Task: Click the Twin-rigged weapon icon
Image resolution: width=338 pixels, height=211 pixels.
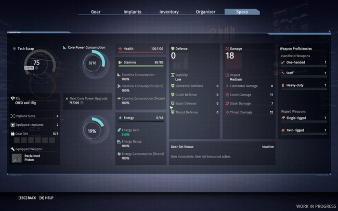Action: 283,130
